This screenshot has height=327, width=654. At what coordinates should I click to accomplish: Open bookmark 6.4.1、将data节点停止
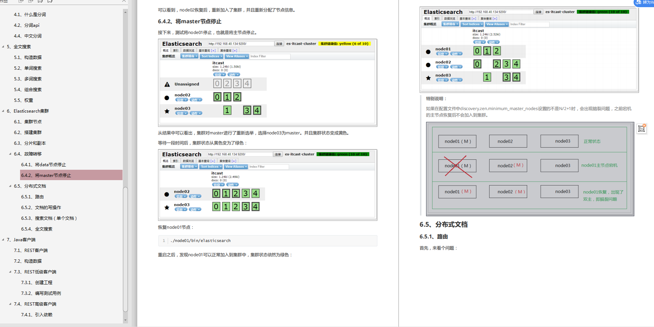tap(43, 165)
